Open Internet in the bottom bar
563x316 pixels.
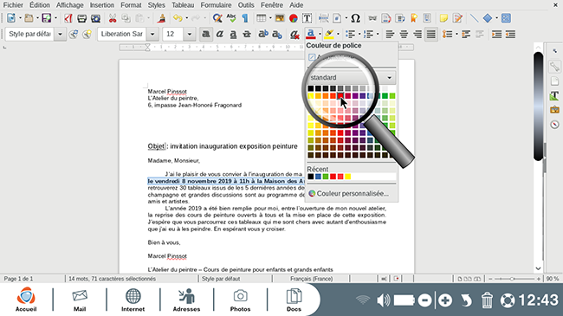(x=133, y=300)
